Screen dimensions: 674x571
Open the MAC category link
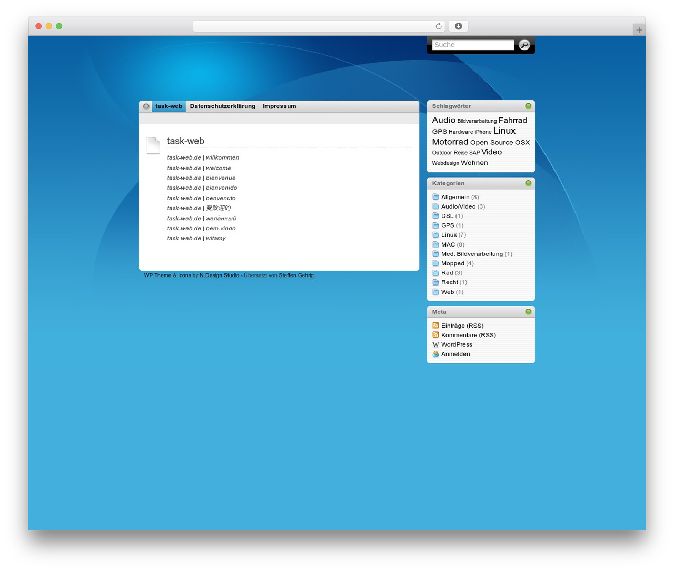coord(448,244)
